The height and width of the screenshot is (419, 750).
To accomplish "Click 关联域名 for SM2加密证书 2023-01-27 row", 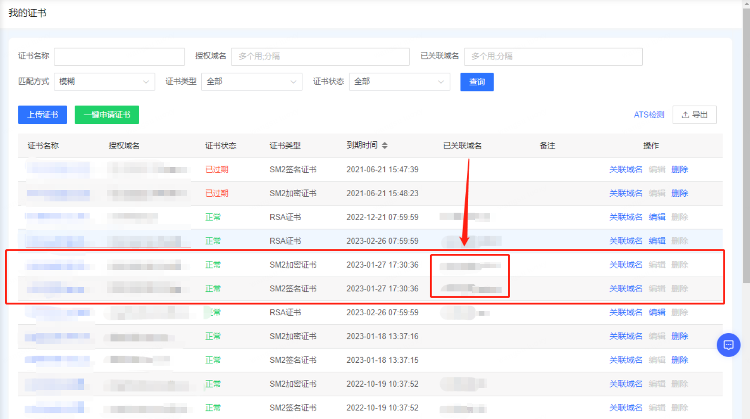I will click(626, 265).
